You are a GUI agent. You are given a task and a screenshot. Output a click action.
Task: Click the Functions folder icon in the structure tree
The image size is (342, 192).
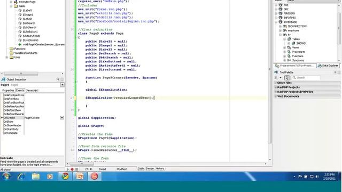[12, 49]
